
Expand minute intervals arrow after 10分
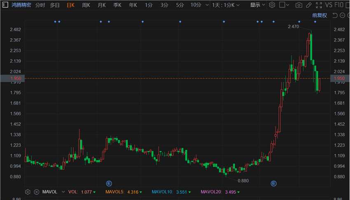(x=207, y=5)
